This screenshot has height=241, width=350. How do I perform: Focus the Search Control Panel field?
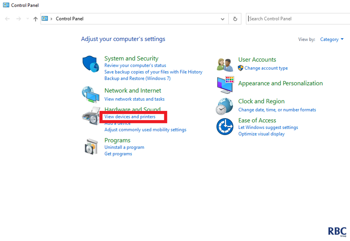pos(298,19)
